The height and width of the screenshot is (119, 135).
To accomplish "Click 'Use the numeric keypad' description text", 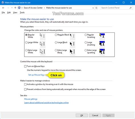I will click(54, 70).
